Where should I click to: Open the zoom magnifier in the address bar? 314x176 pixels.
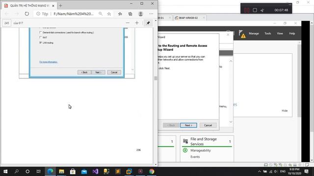point(101,14)
